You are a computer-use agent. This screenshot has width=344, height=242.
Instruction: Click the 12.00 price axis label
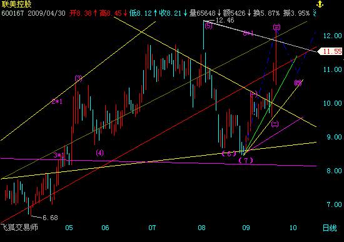(333, 36)
